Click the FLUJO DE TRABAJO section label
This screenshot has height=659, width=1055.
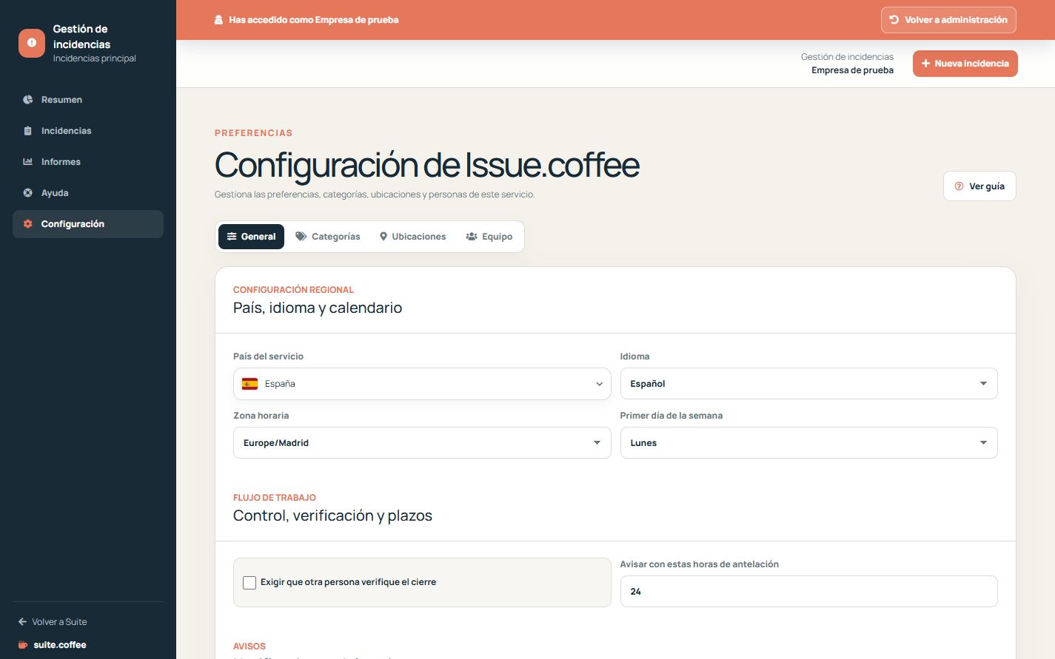[275, 498]
